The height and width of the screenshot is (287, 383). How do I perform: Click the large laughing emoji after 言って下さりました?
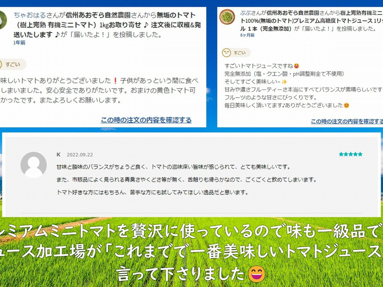[x=256, y=274]
